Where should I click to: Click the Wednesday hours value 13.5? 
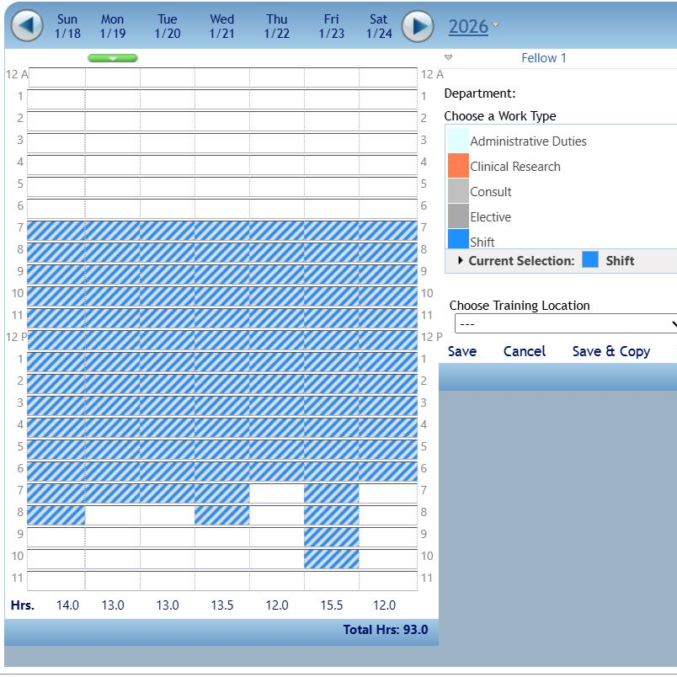coord(222,605)
